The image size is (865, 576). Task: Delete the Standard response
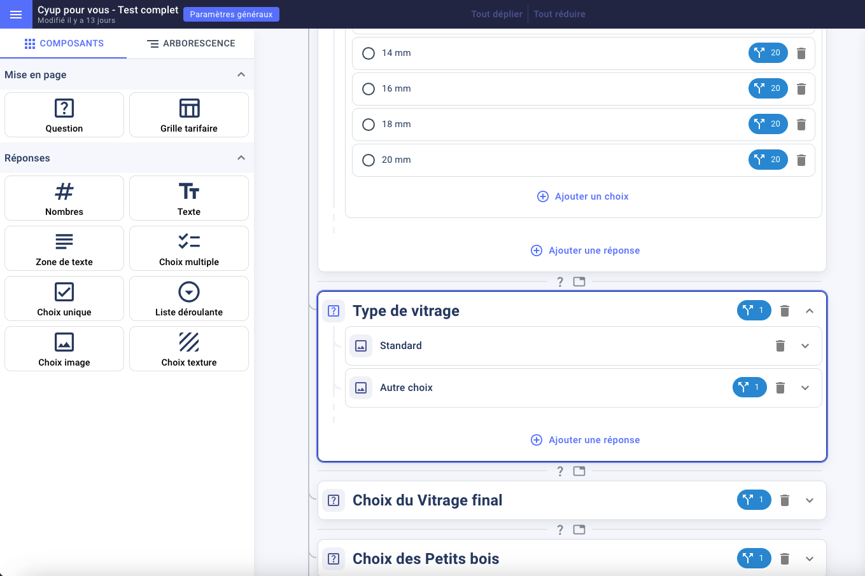point(780,346)
